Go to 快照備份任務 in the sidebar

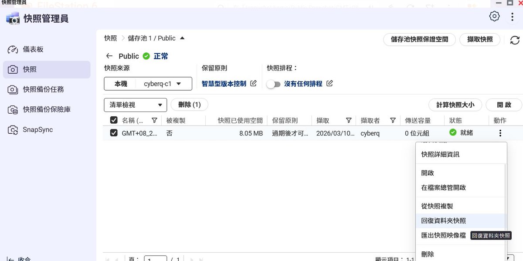pos(43,89)
